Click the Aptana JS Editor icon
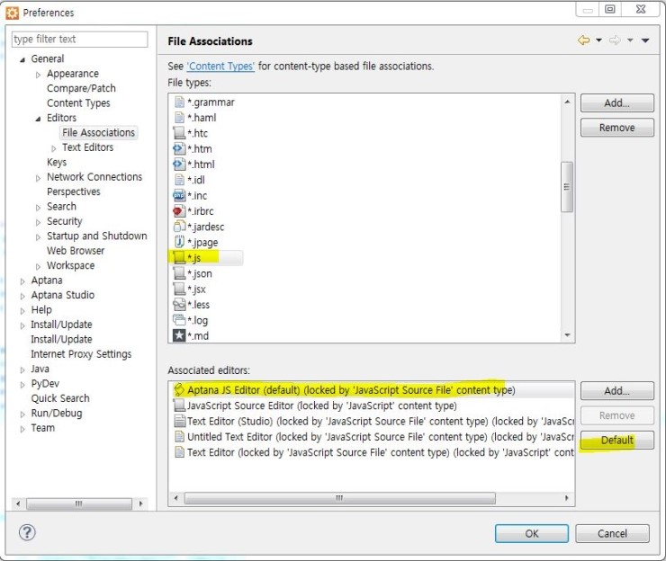The height and width of the screenshot is (561, 666). pos(179,389)
